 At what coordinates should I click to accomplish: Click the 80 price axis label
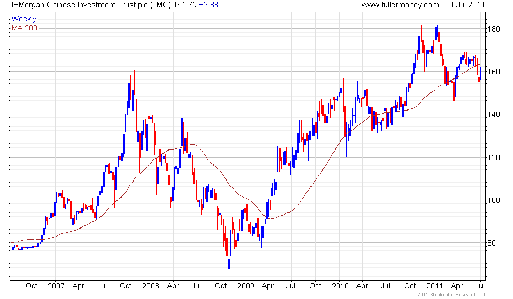point(492,243)
